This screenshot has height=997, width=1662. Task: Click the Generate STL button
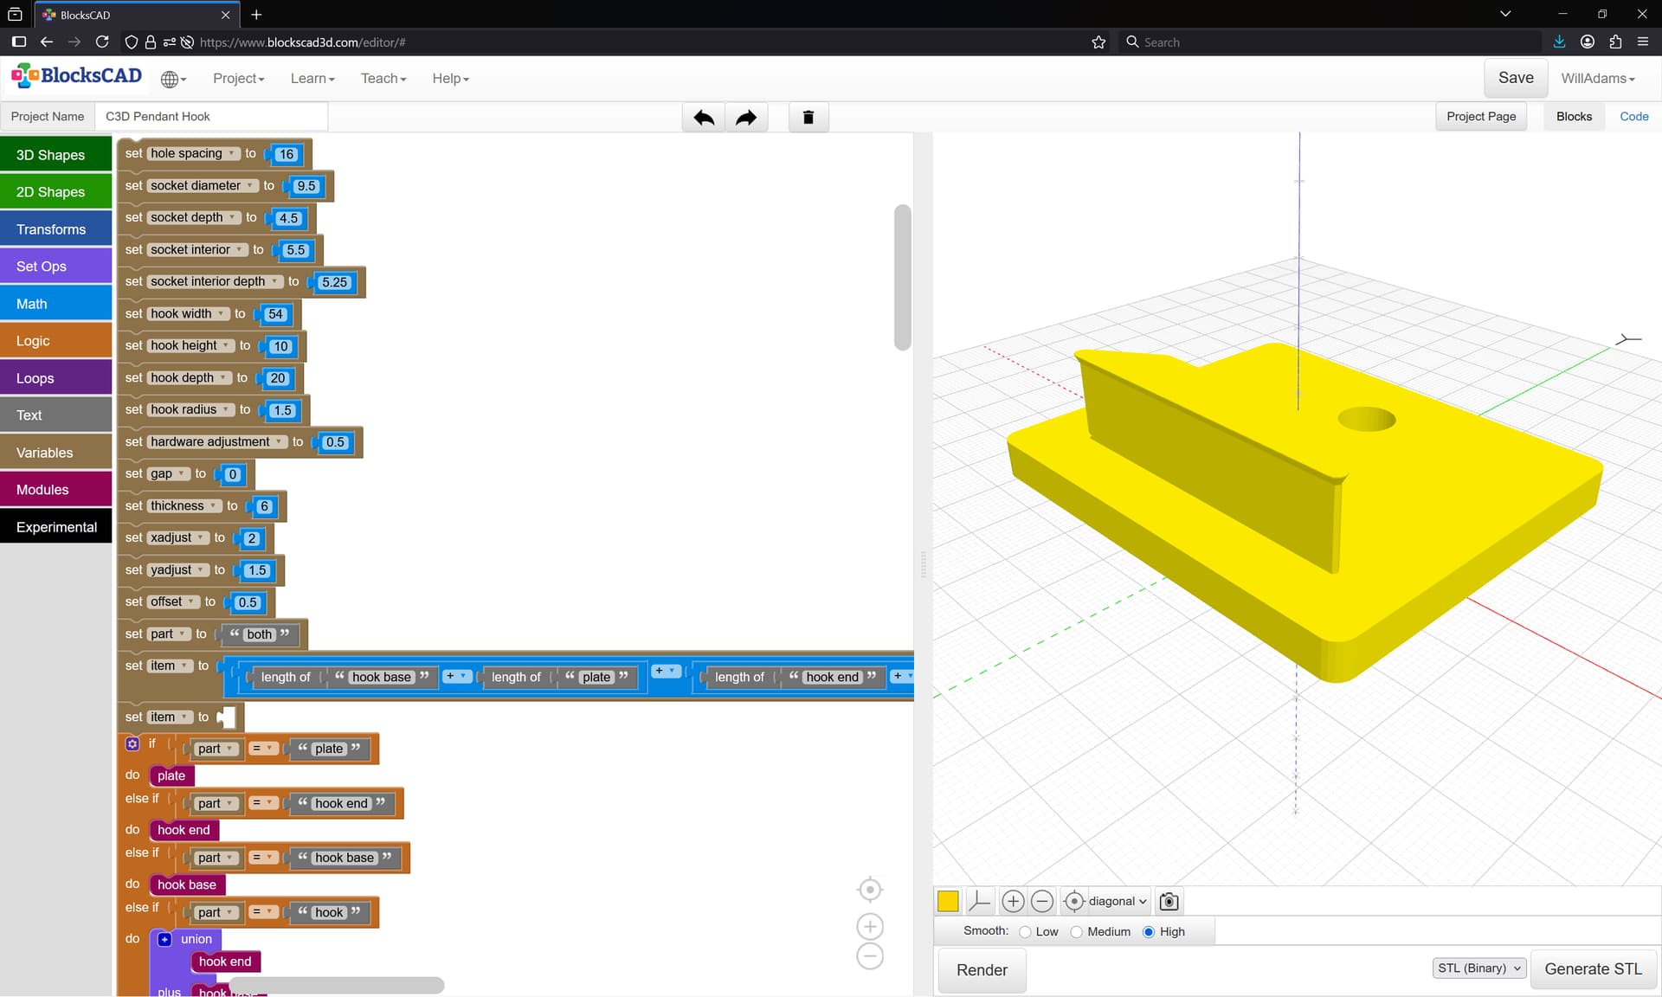(1593, 969)
